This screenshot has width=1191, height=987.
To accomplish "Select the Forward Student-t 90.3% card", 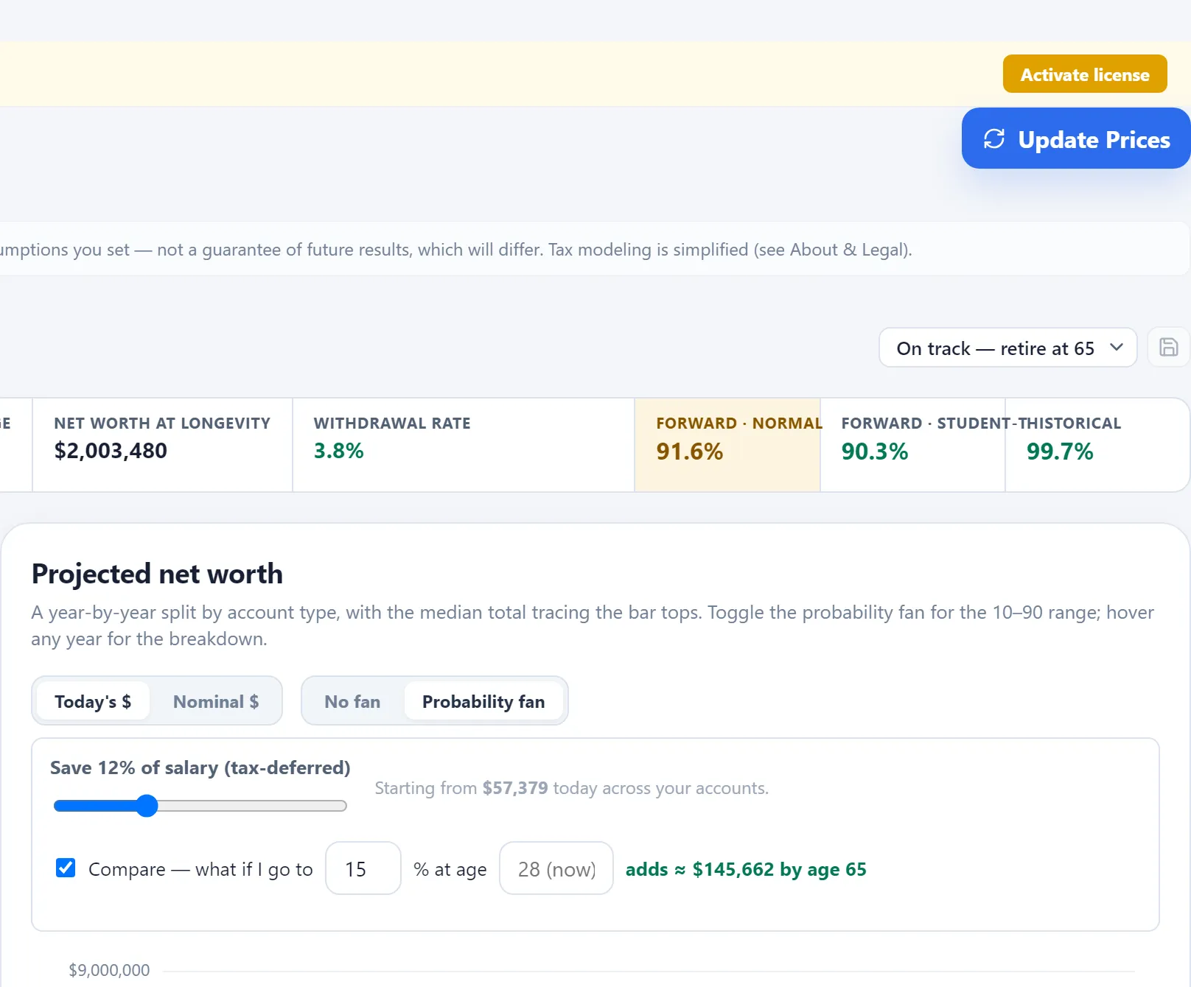I will pos(912,445).
